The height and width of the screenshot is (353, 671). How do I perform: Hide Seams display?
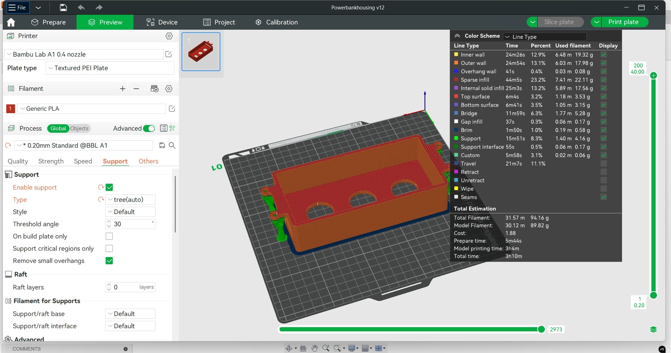click(x=604, y=197)
